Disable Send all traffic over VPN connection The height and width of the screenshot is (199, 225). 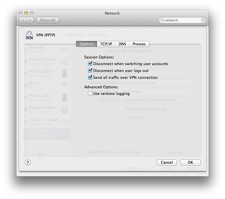90,77
